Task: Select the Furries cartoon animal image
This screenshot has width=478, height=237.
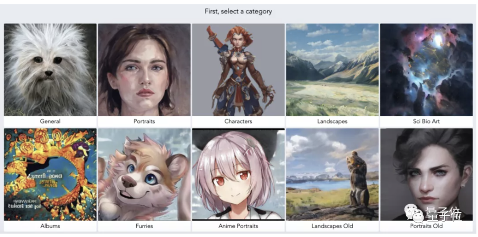Action: tap(144, 175)
